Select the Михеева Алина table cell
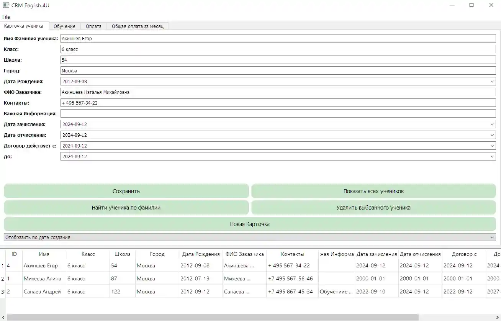 tap(44, 278)
